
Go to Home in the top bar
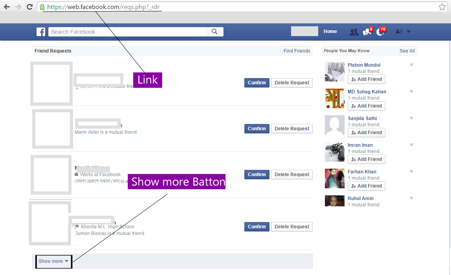330,31
